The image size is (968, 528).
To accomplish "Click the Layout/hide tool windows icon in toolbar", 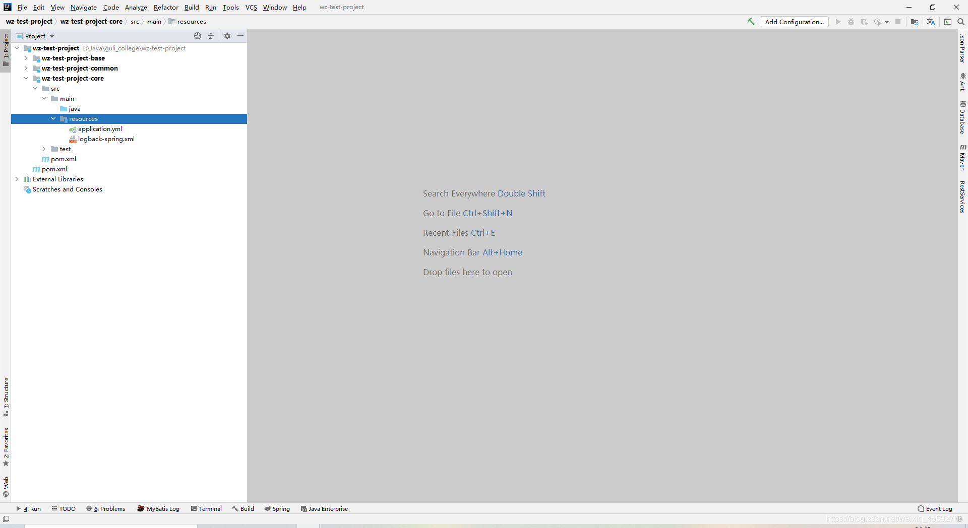I will tap(948, 22).
